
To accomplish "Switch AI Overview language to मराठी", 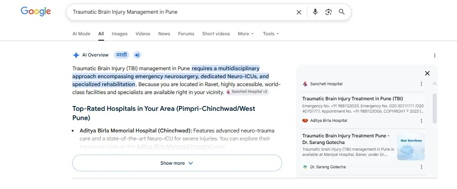I will click(121, 55).
